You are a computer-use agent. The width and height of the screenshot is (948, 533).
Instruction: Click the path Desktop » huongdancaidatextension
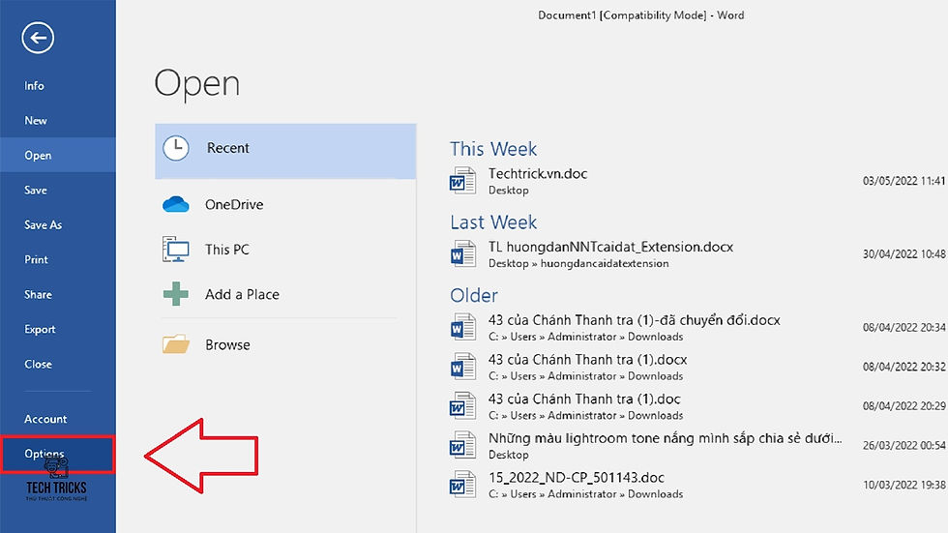coord(578,263)
